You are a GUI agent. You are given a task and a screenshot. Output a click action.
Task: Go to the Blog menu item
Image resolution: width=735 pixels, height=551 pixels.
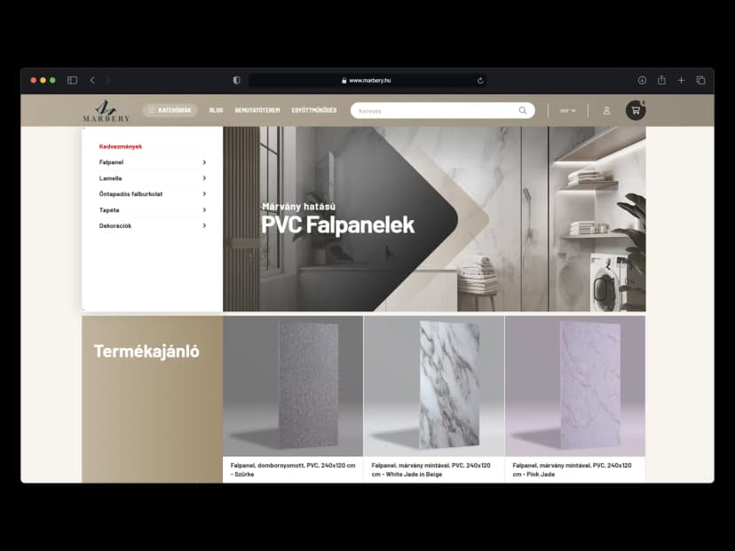216,111
